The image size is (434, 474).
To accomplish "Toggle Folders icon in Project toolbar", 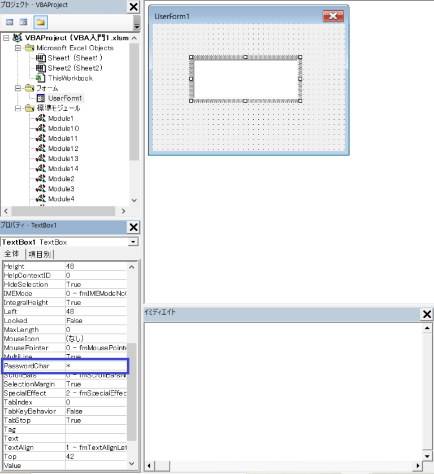I will [x=41, y=23].
